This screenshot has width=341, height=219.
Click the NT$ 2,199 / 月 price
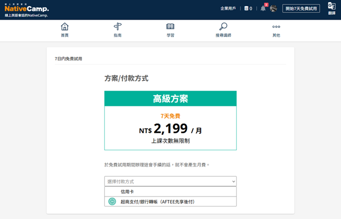click(170, 129)
